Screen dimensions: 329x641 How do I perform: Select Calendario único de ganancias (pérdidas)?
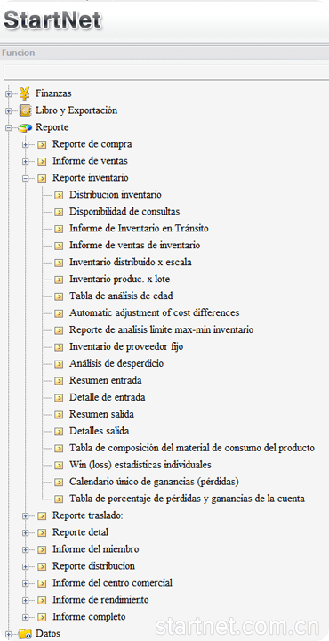154,482
